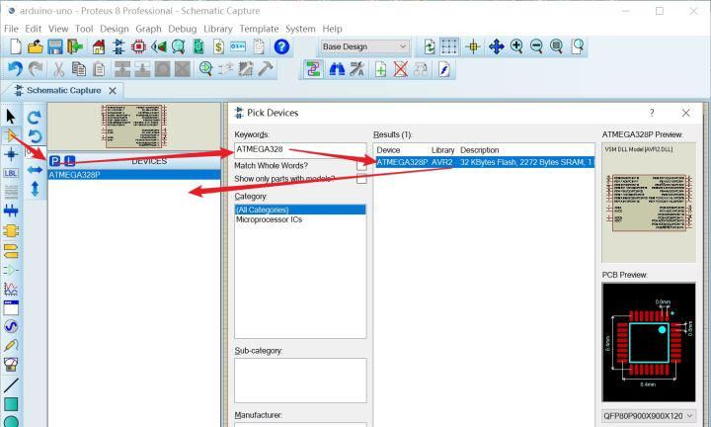This screenshot has width=711, height=427.
Task: Go to the Home page icon
Action: [x=99, y=46]
